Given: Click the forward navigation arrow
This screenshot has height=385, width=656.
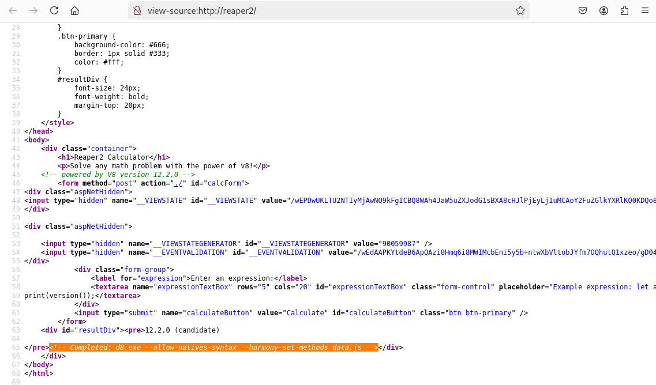Looking at the screenshot, I should tap(33, 10).
